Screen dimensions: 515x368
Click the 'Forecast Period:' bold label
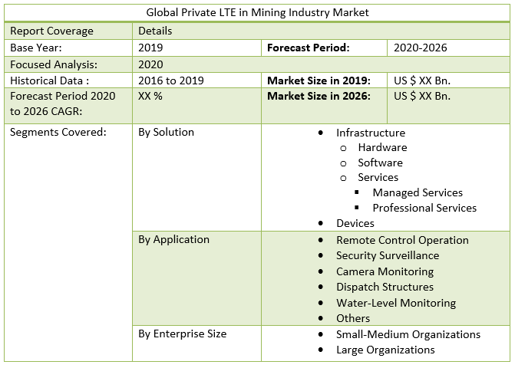tap(309, 48)
